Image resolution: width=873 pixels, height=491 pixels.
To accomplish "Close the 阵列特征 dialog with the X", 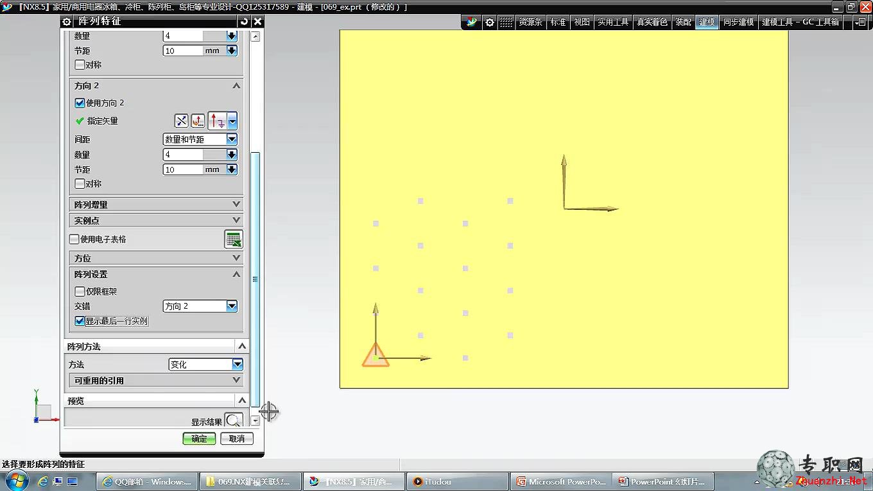I will click(x=257, y=22).
